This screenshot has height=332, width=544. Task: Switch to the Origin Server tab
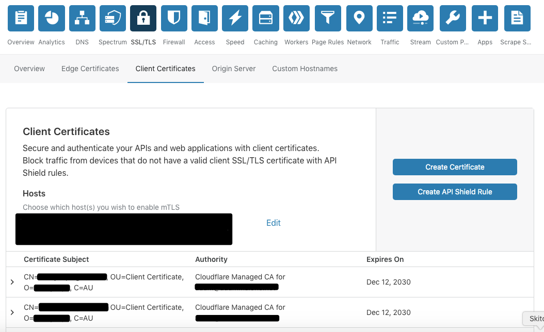tap(233, 68)
